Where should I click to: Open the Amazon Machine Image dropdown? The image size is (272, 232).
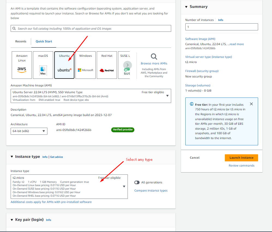coord(91,96)
